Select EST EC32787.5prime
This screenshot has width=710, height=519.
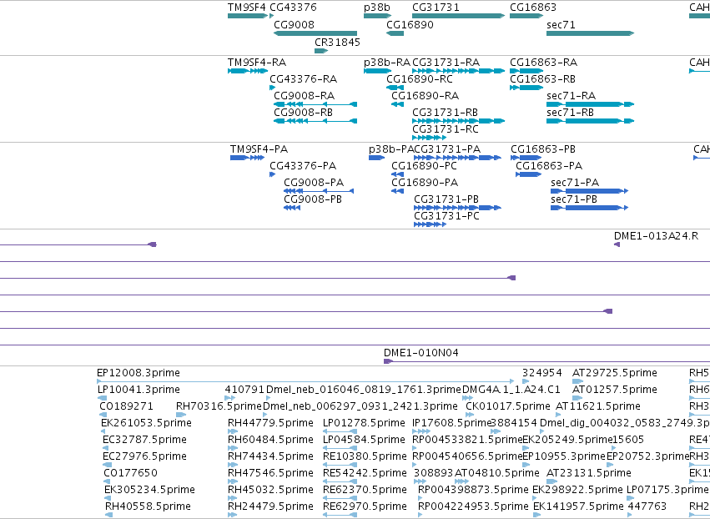pyautogui.click(x=144, y=440)
